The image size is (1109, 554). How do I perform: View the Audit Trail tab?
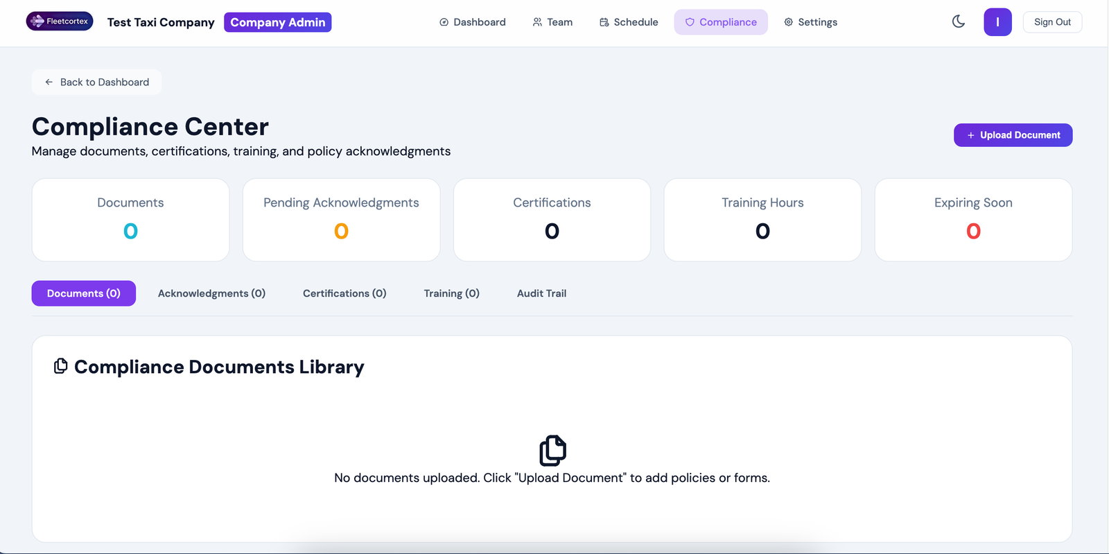point(541,293)
